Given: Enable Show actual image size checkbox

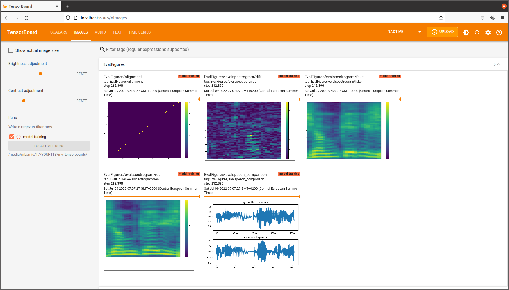Looking at the screenshot, I should [11, 50].
